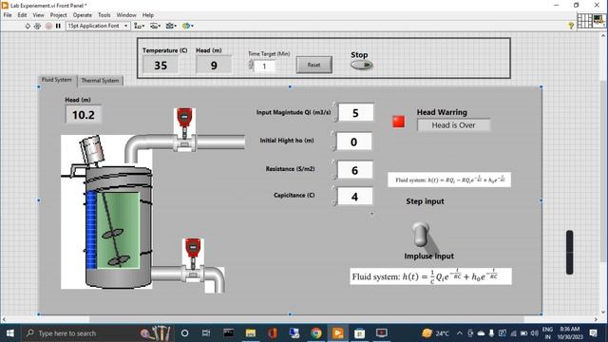Open the 15pt Application Font dropdown
The image size is (608, 342).
coord(98,26)
